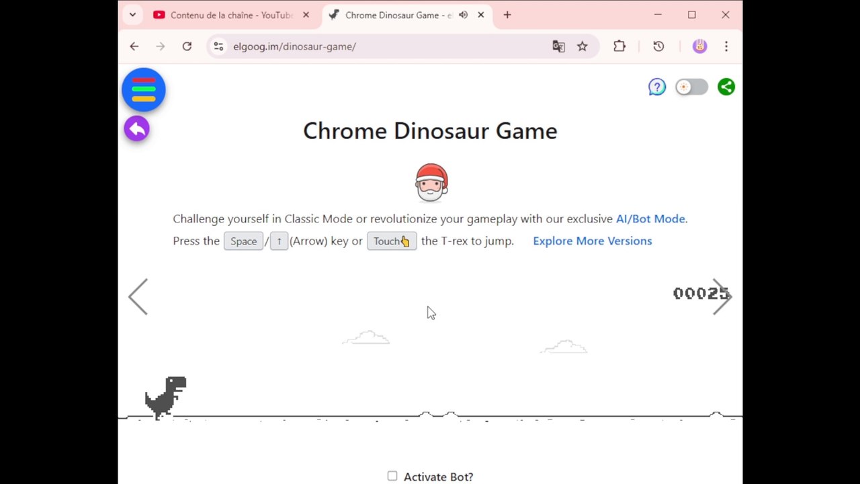Go to next game version chevron
860x484 pixels.
pos(722,296)
